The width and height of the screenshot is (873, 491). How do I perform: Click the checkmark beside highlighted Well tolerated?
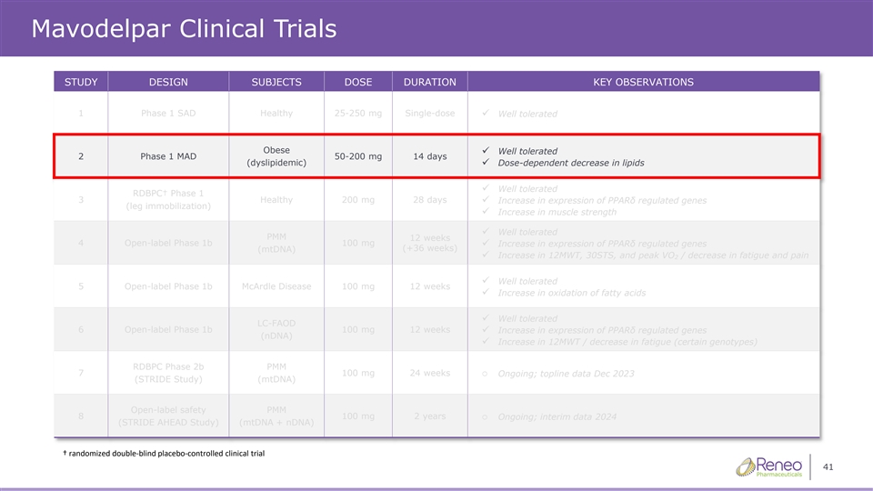[x=486, y=150]
